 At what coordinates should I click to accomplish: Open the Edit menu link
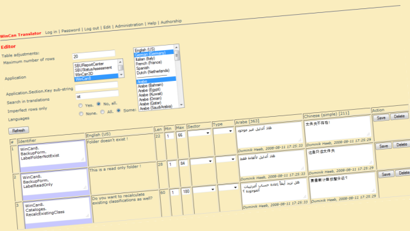(x=107, y=27)
